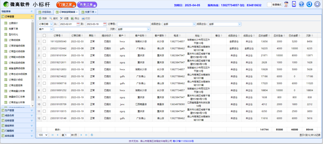Switch to the 流程导航 tab
The width and height of the screenshot is (323, 144).
pos(45,12)
